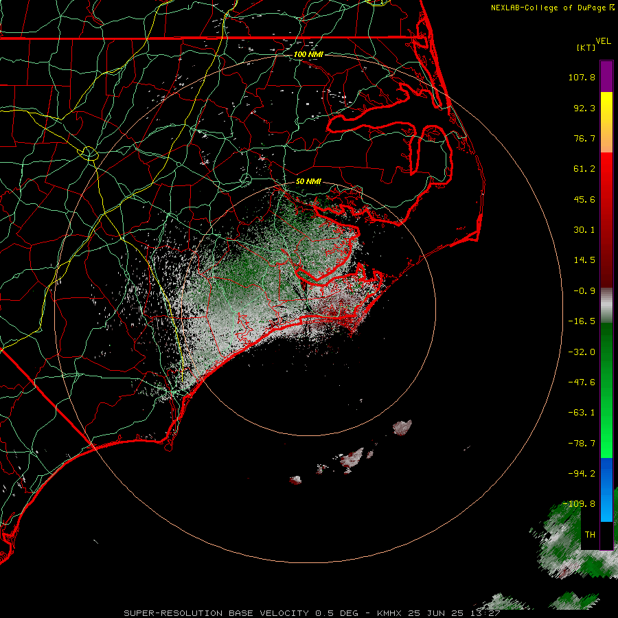The width and height of the screenshot is (618, 618).
Task: Click the -94.2 scale value
Action: coord(582,474)
